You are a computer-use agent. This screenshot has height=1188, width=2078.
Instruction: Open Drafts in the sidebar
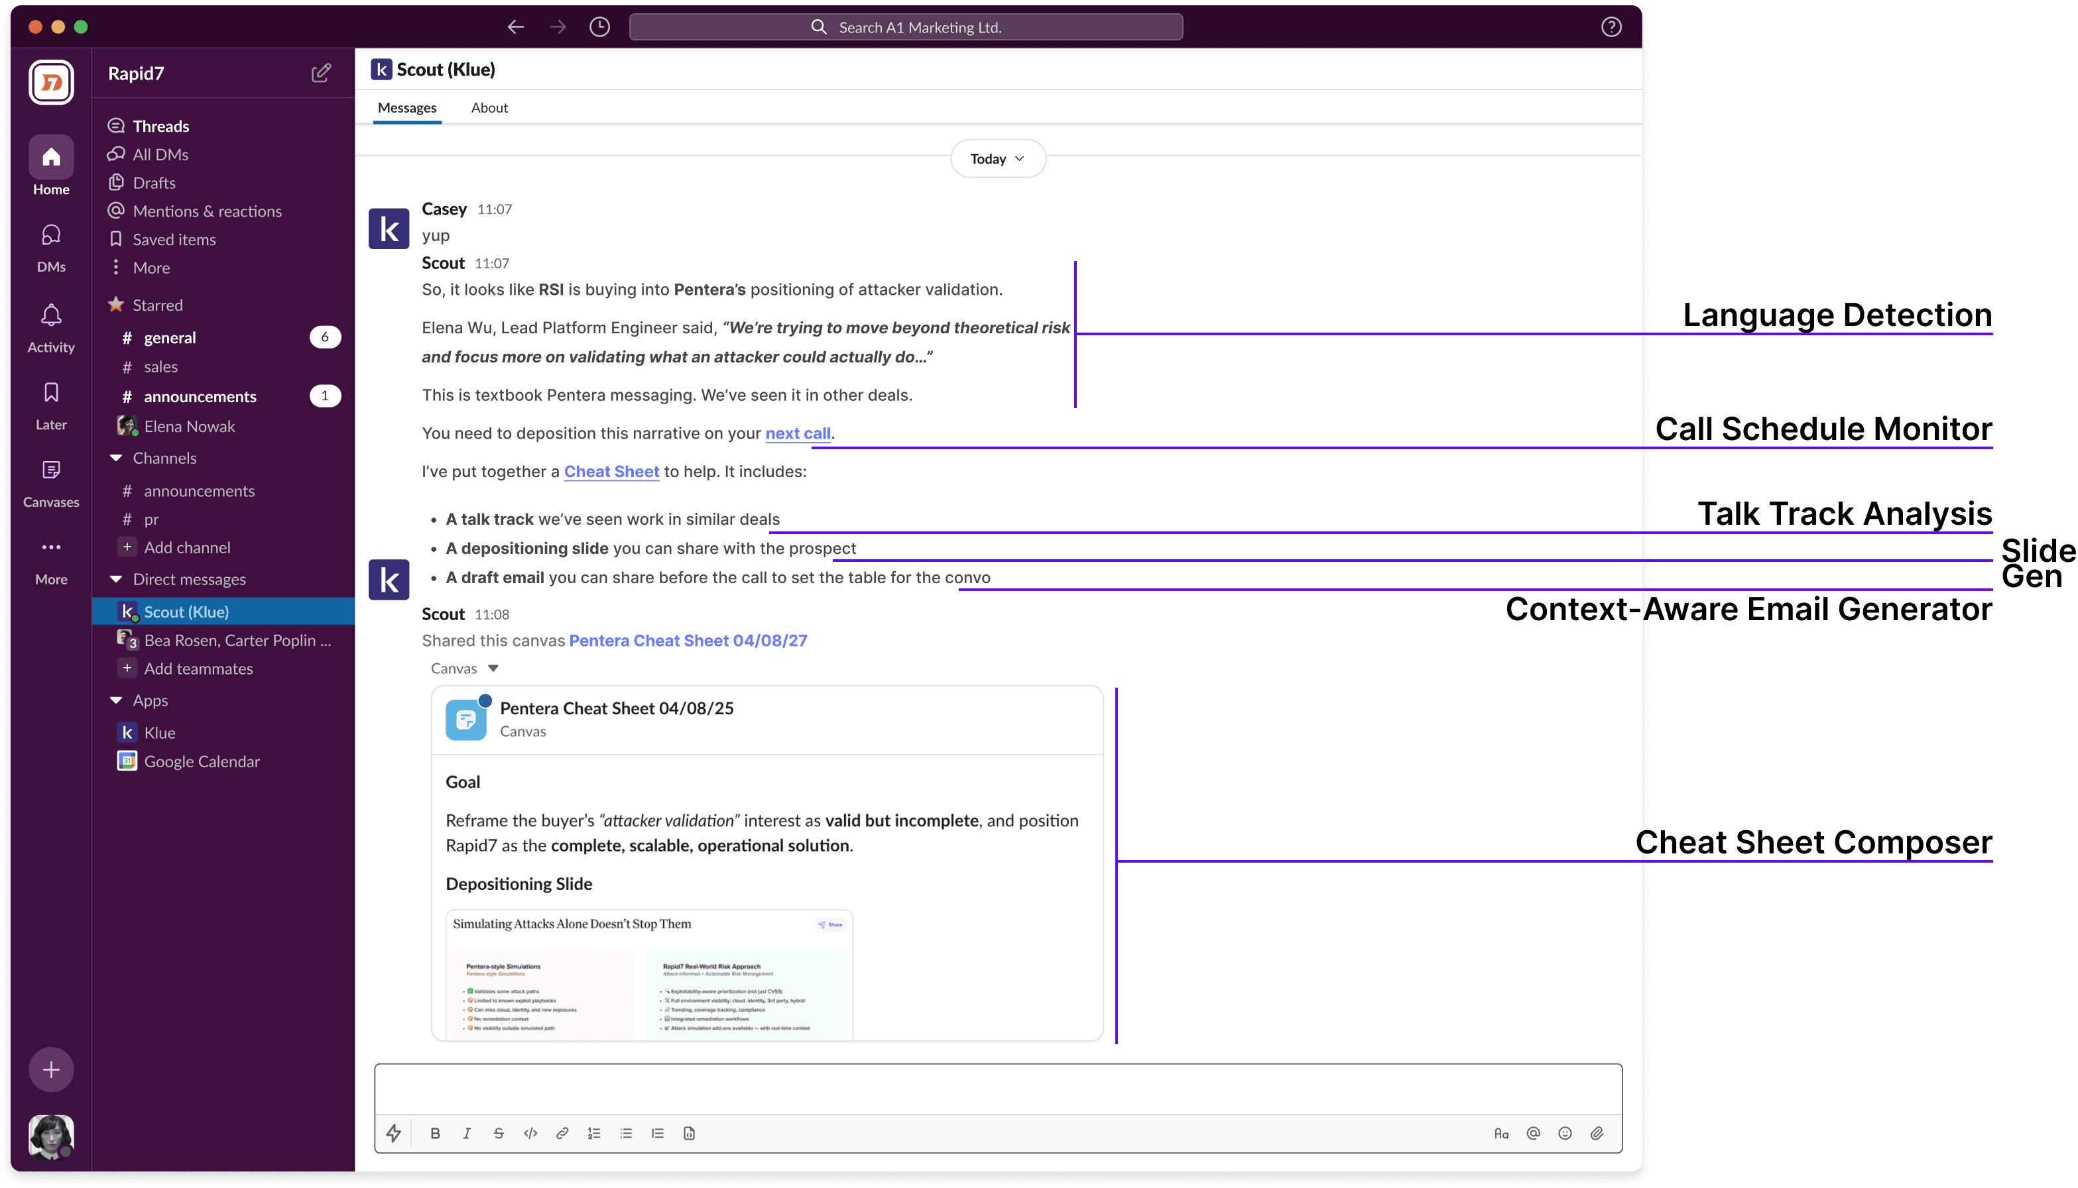tap(142, 183)
